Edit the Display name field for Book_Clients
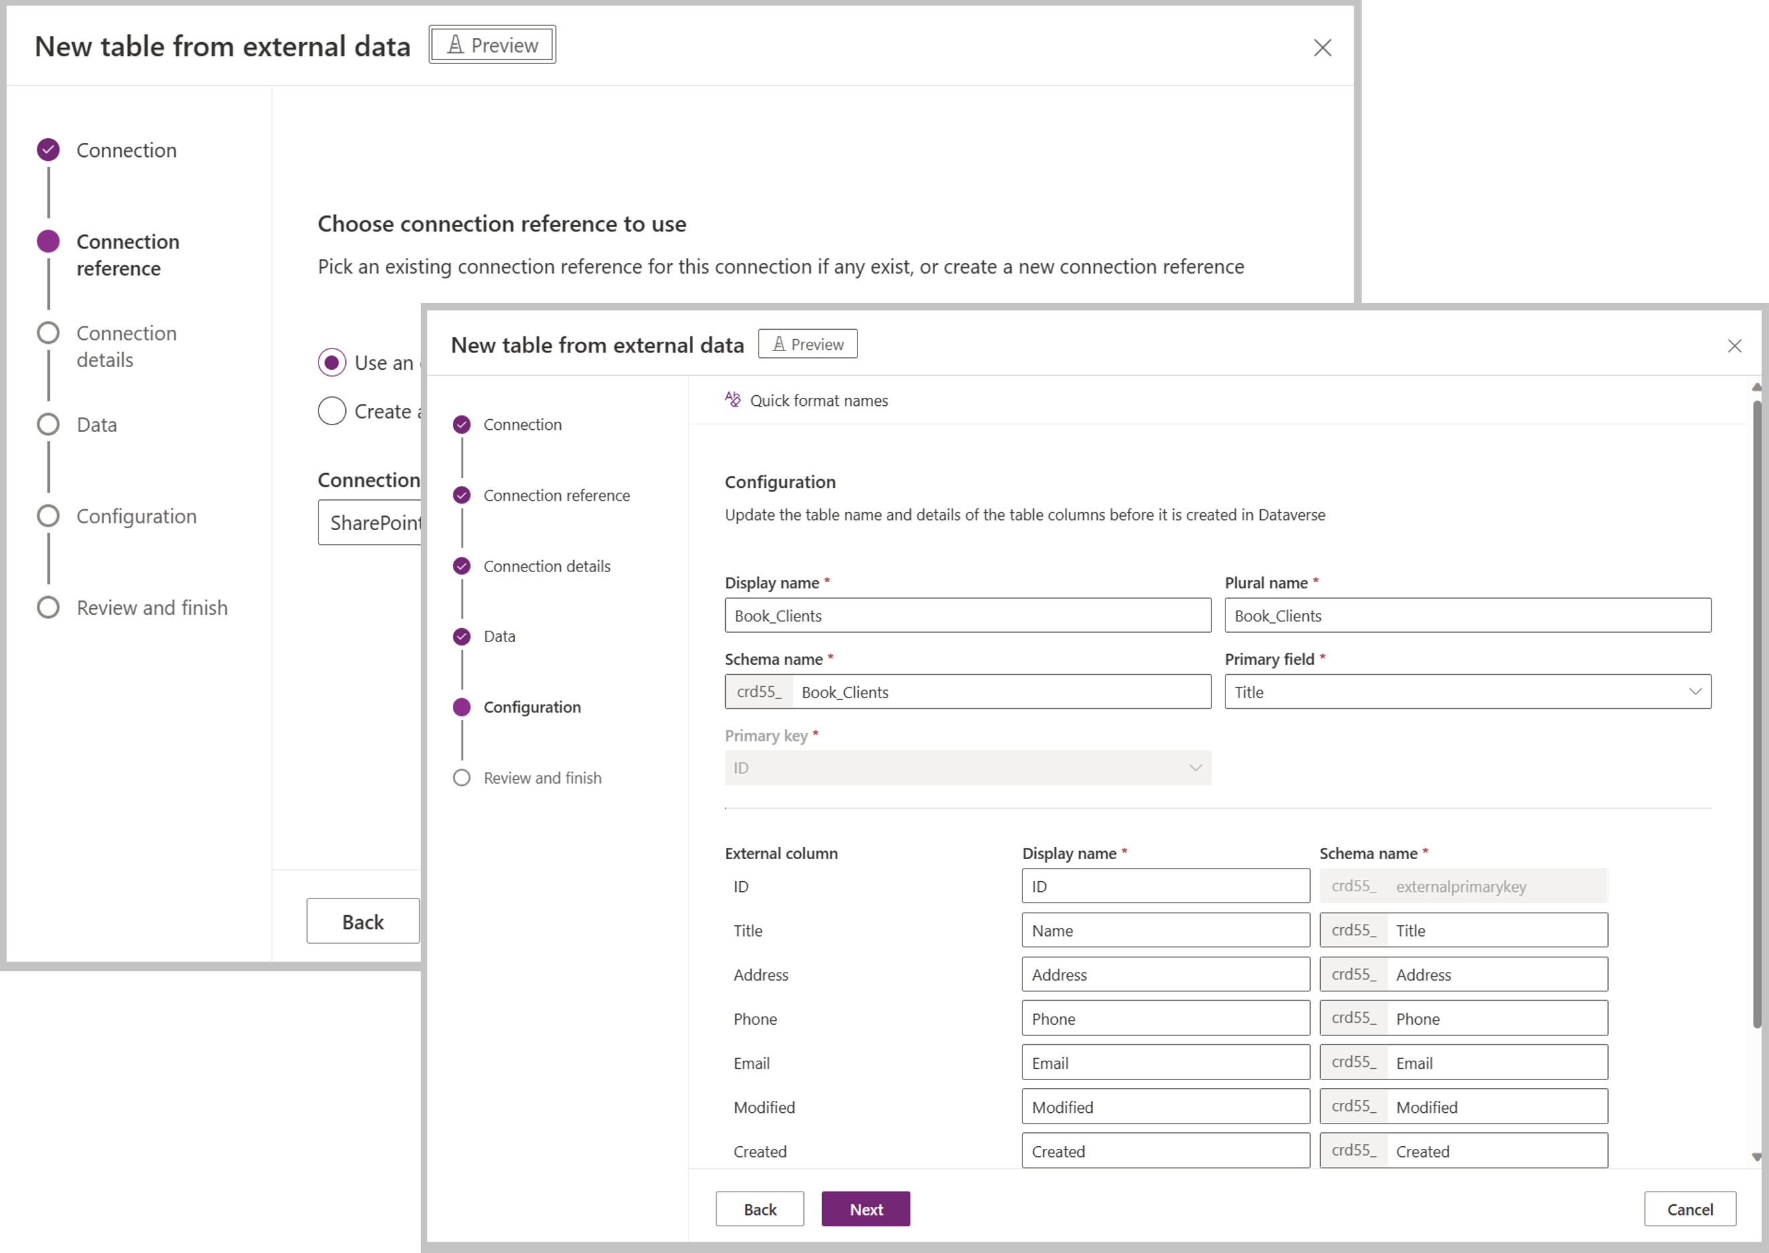 tap(967, 615)
